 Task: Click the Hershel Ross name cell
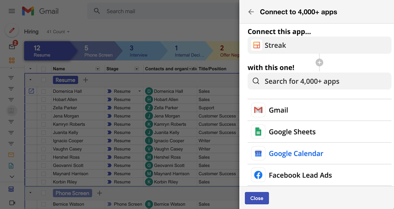coord(79,157)
